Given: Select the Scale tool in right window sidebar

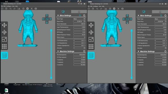Looking at the screenshot, I should coord(91,39).
